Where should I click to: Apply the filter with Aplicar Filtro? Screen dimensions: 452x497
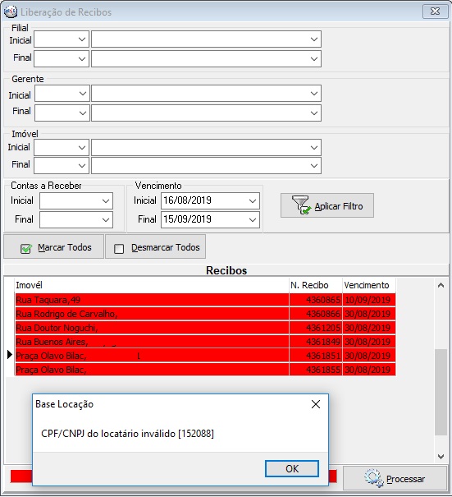[x=327, y=205]
